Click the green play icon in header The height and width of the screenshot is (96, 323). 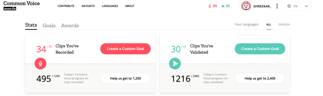(223, 6)
